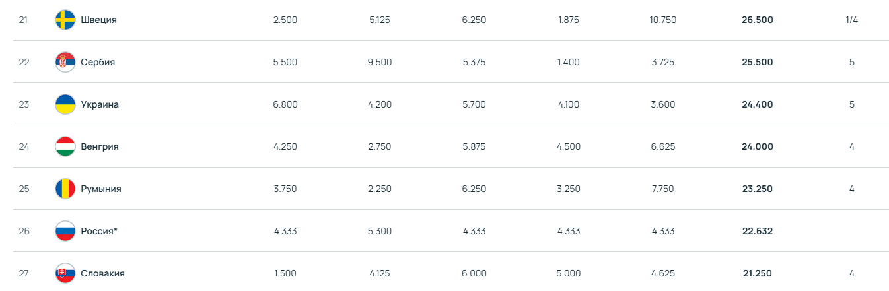Select the Словакия country name
This screenshot has height=291, width=889.
click(102, 273)
